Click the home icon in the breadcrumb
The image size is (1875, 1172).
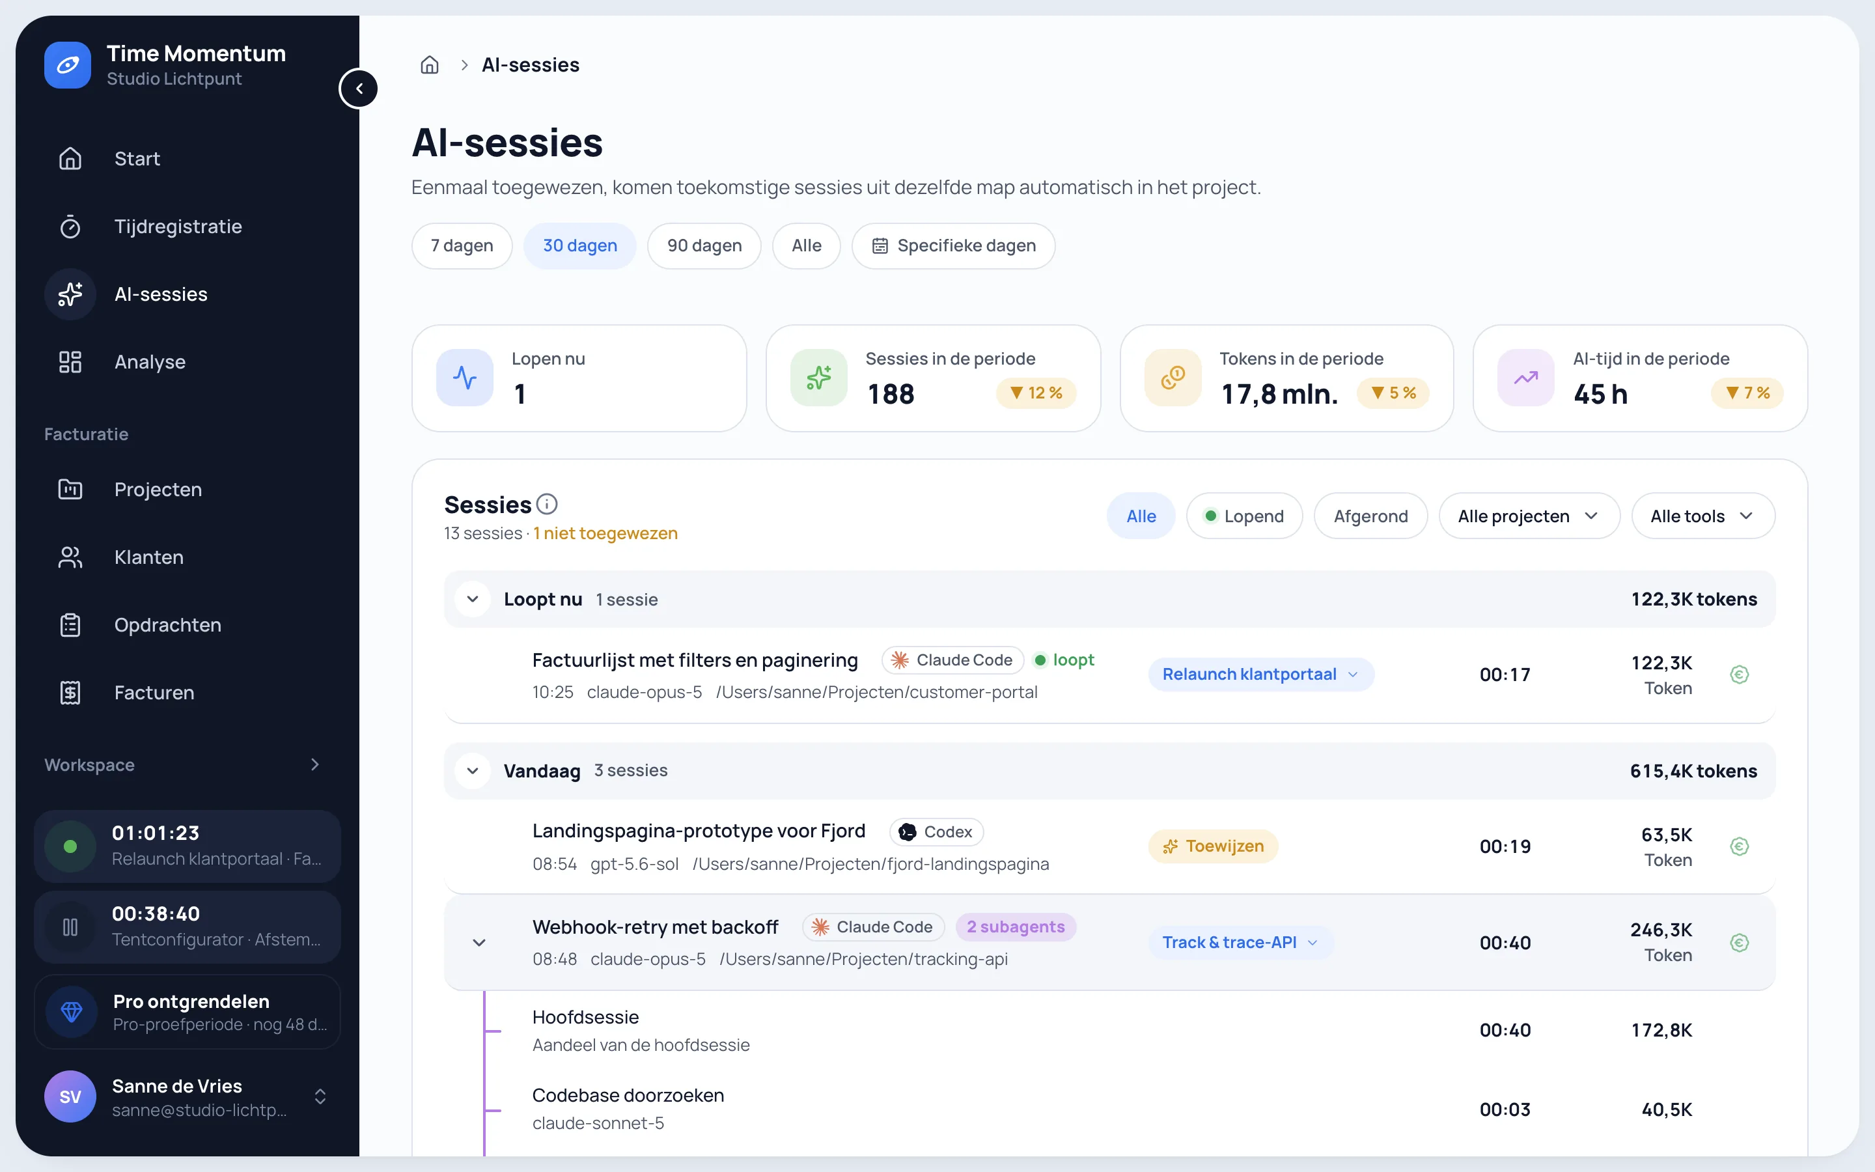pos(429,65)
